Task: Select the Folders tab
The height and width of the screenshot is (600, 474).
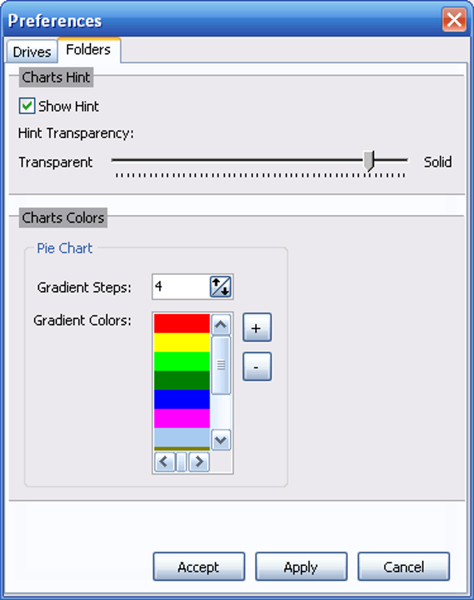Action: coord(89,50)
